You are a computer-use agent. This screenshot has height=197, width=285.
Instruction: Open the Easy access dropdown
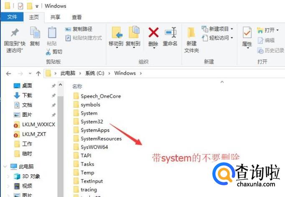[232, 38]
